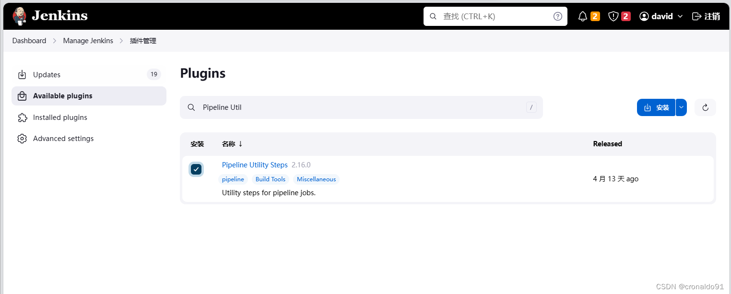Screen dimensions: 731x294
Task: Filter by the Miscellaneous tag
Action: 317,179
